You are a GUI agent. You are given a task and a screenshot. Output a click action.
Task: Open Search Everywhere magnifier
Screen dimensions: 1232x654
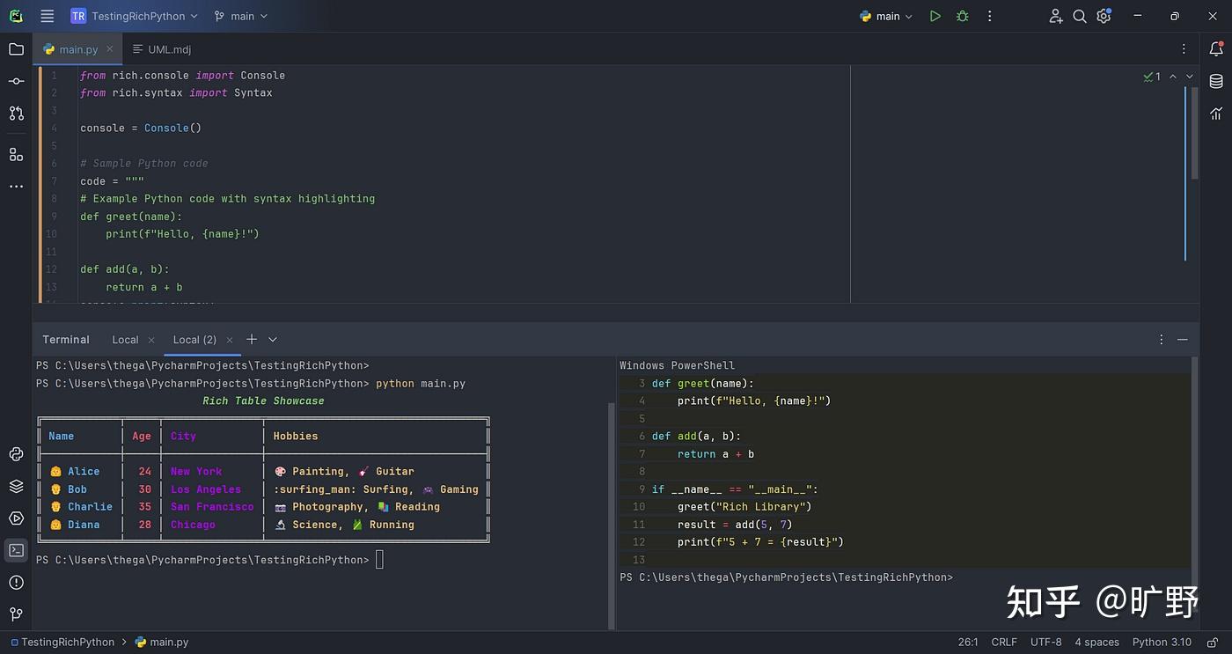point(1080,16)
